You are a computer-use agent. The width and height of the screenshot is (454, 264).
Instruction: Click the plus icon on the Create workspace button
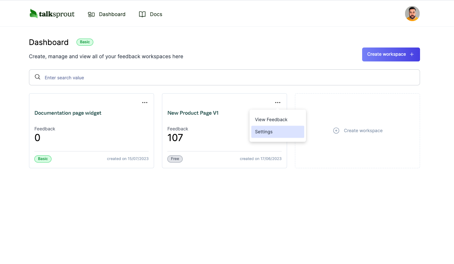tap(411, 54)
